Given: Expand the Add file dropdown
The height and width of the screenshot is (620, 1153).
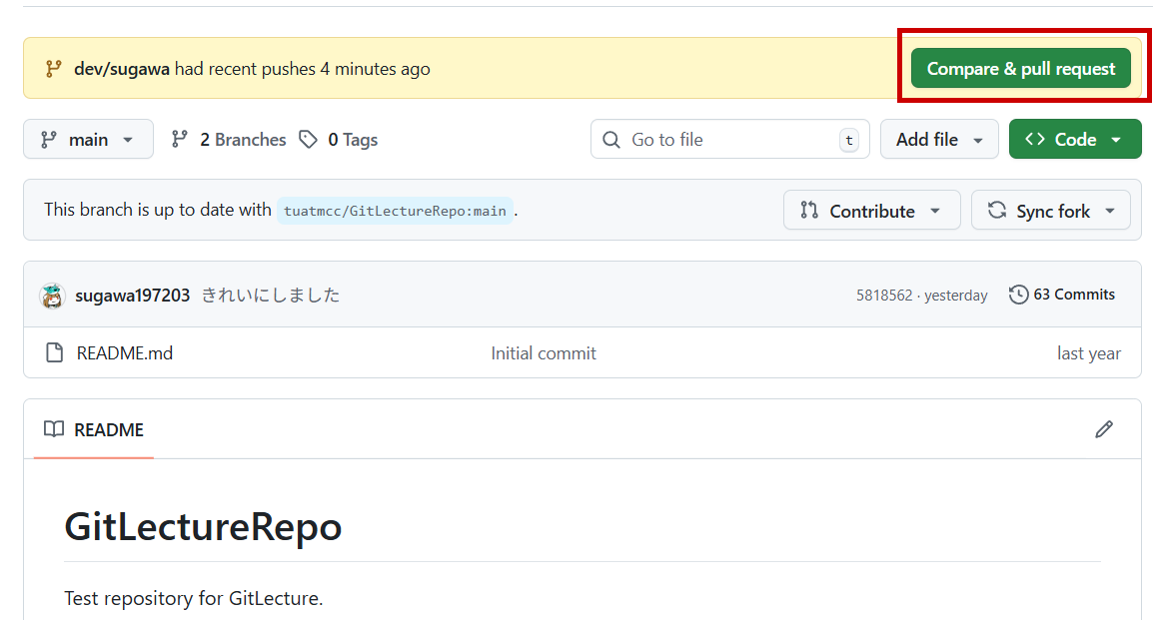Looking at the screenshot, I should click(938, 140).
